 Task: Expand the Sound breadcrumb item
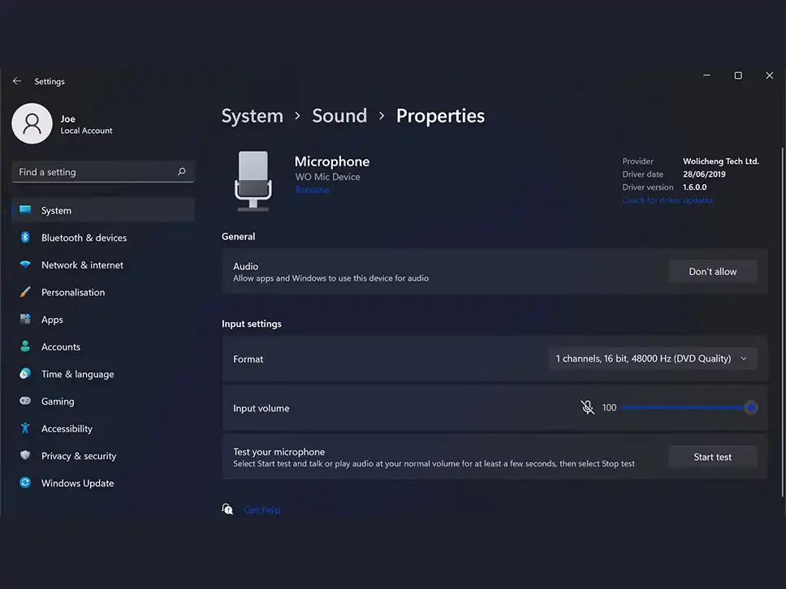339,115
